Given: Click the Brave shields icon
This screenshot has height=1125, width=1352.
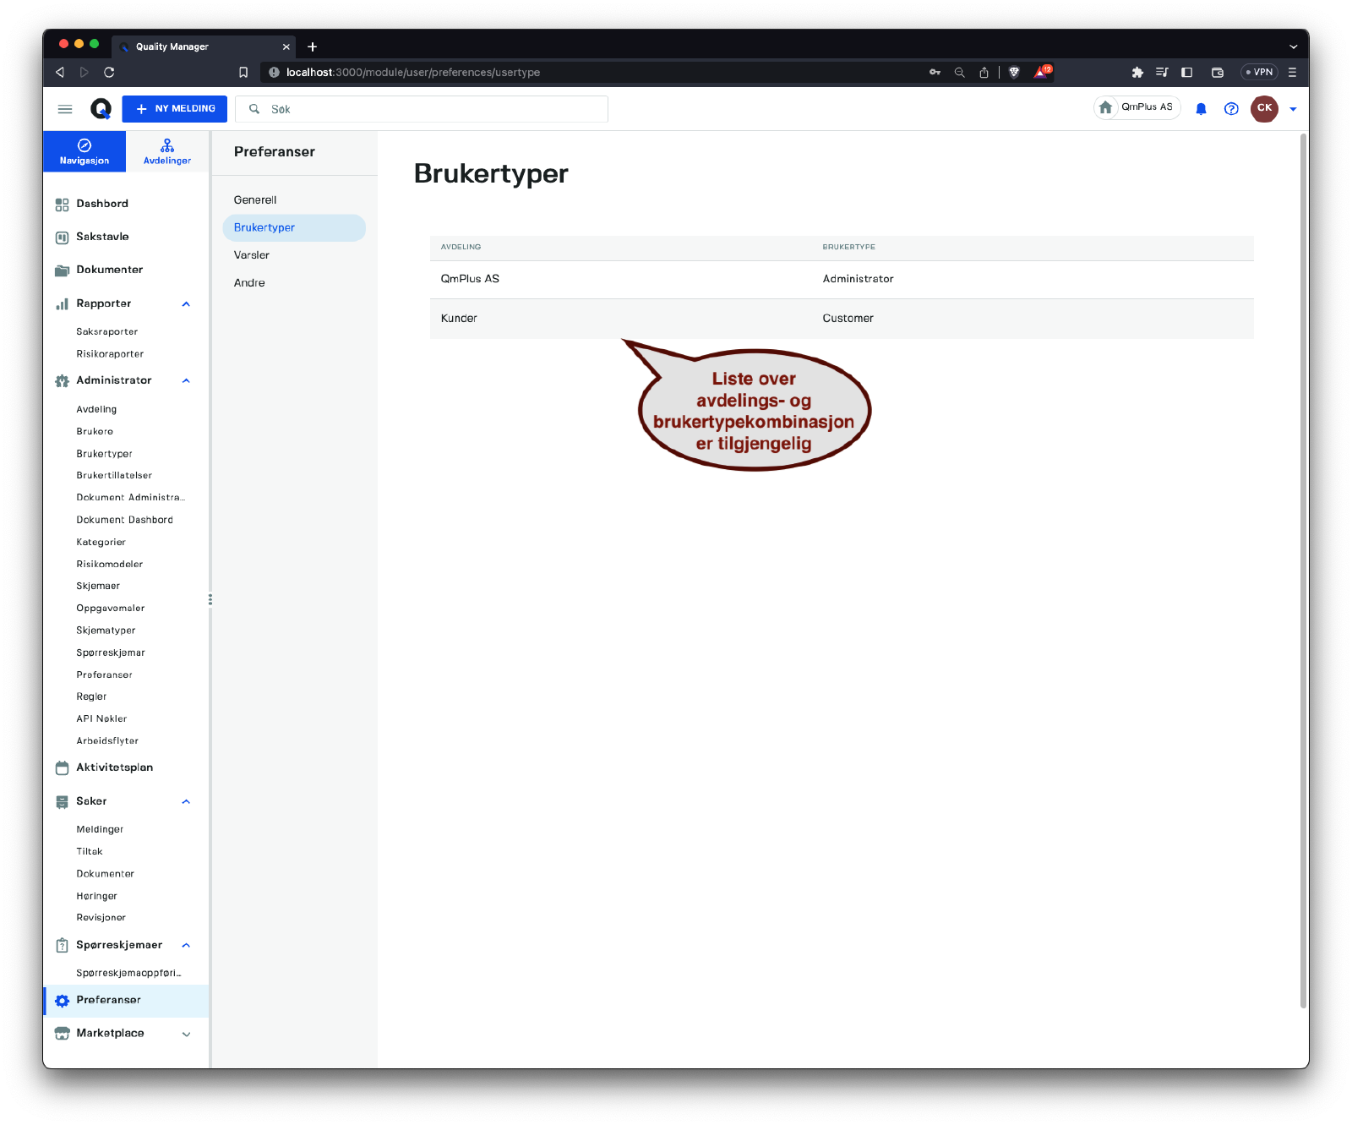Looking at the screenshot, I should tap(1014, 73).
